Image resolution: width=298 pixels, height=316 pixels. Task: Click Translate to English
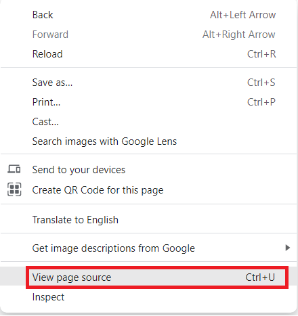tap(148, 220)
